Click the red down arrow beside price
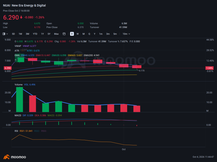Screen dimensions: 217x162 click(21, 17)
